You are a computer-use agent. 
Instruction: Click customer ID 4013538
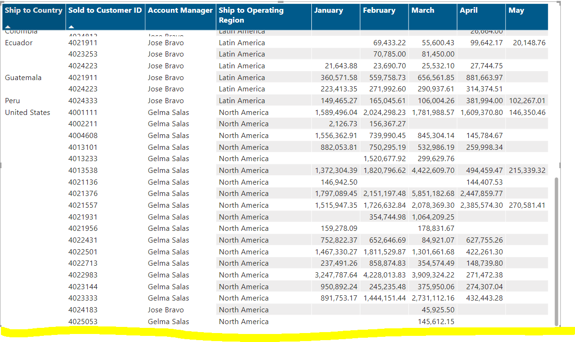click(x=83, y=171)
